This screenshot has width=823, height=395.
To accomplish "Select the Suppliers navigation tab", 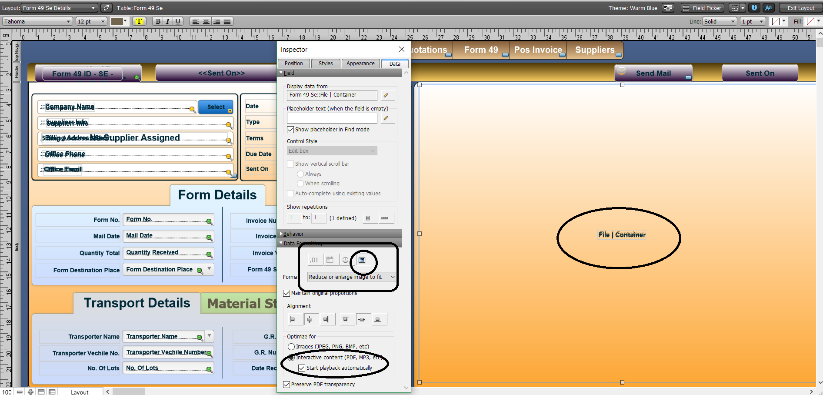I will click(595, 50).
